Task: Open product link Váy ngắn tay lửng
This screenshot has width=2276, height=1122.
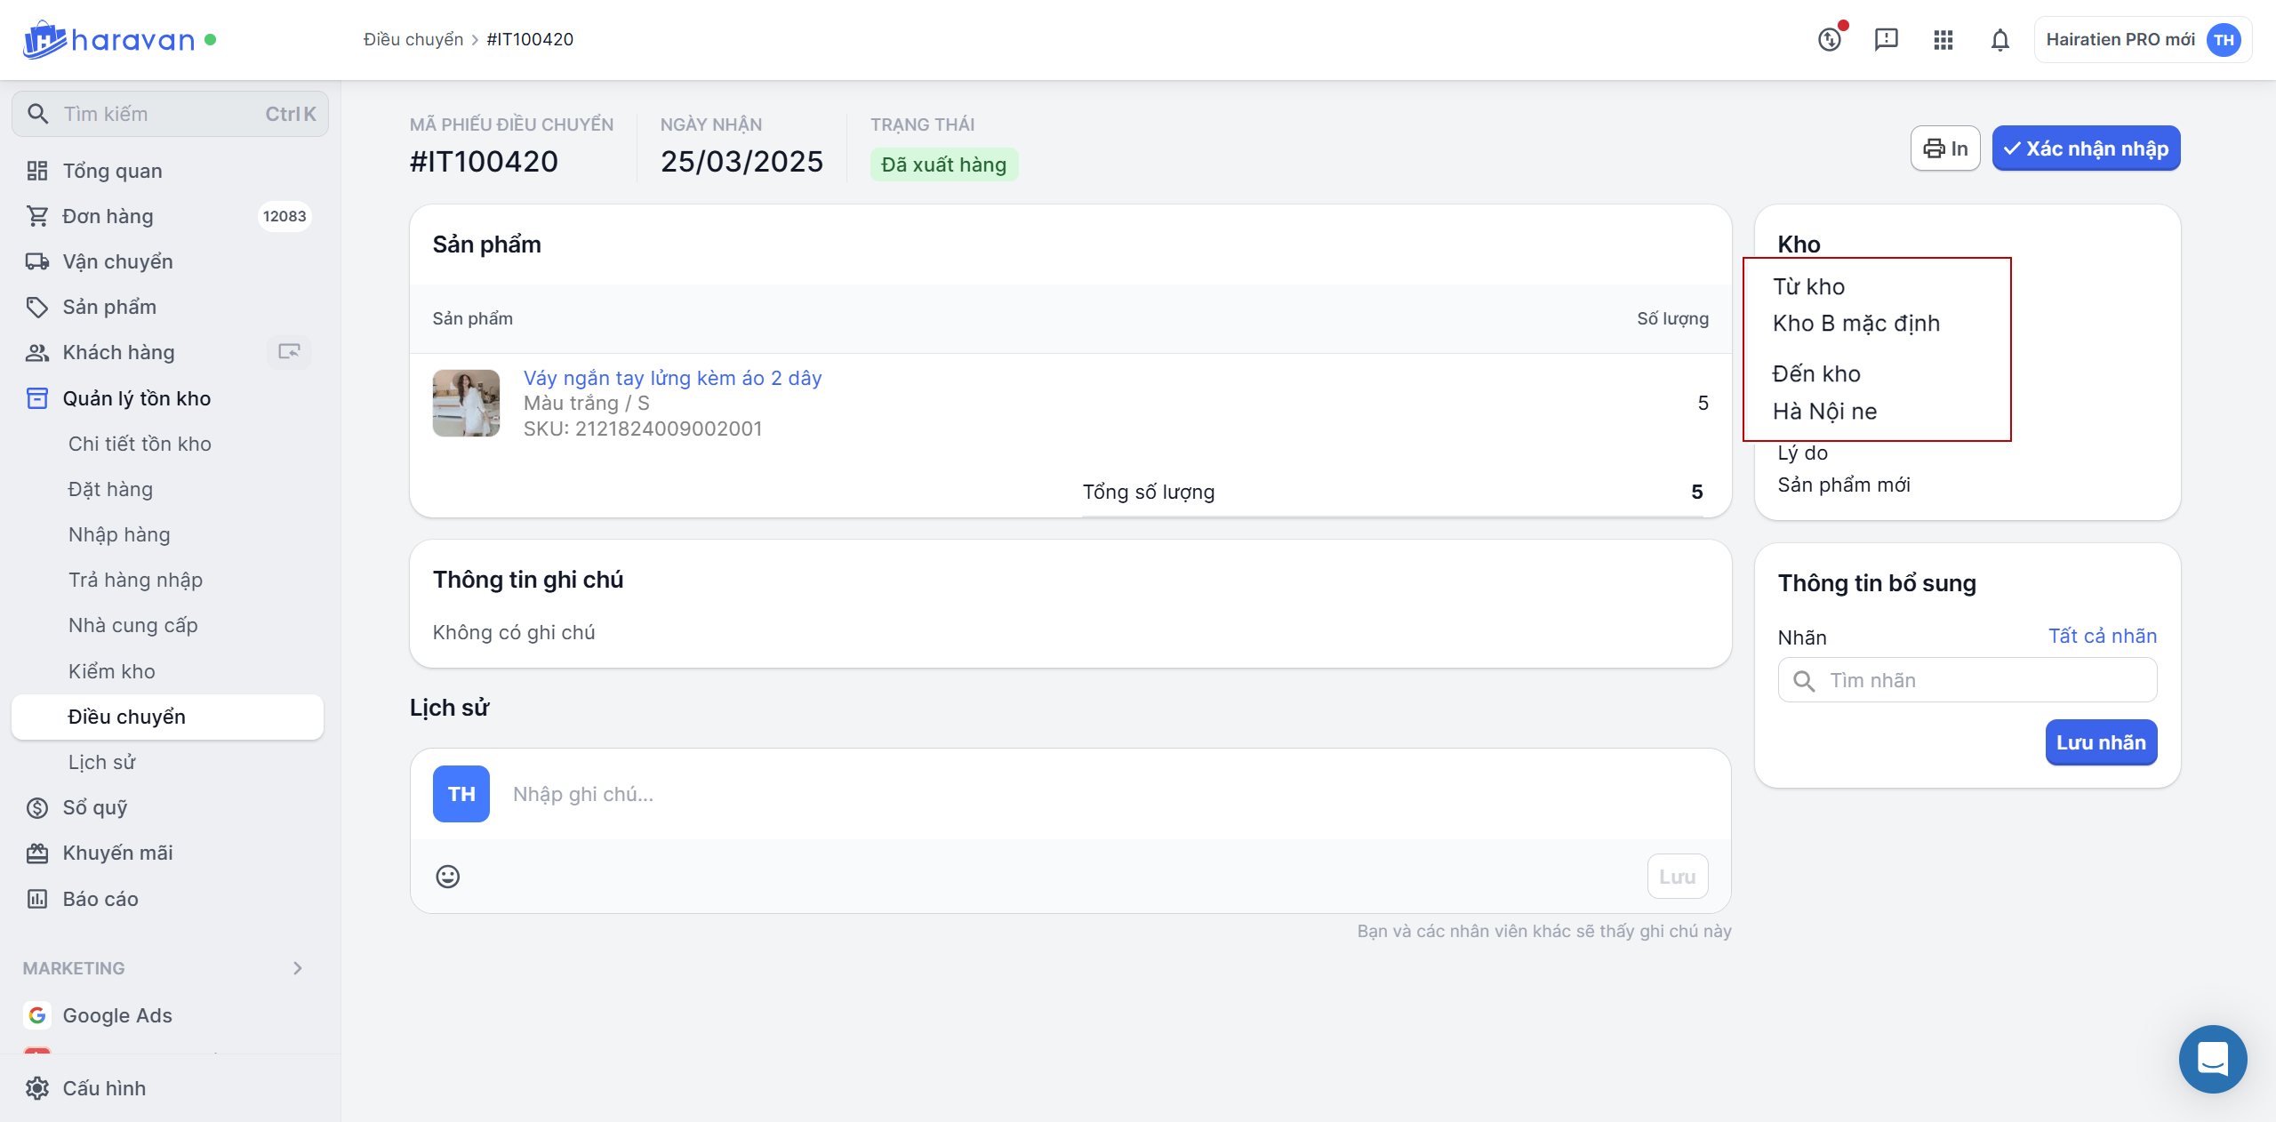Action: tap(672, 378)
